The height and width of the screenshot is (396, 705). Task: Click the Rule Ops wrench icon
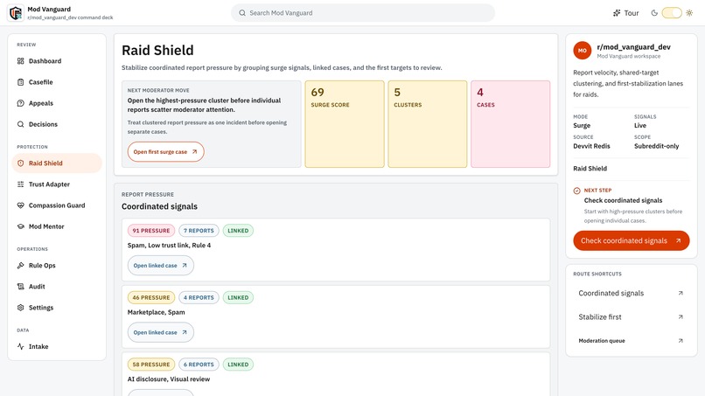click(x=21, y=266)
